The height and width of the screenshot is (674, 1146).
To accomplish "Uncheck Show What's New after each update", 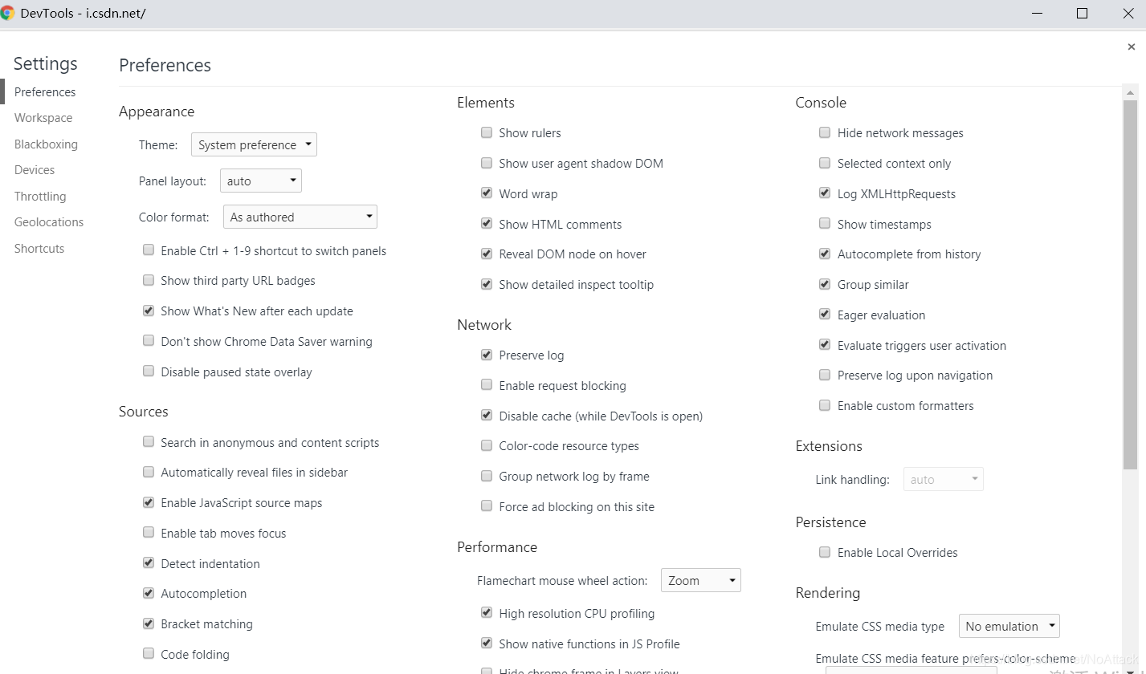I will pyautogui.click(x=149, y=311).
